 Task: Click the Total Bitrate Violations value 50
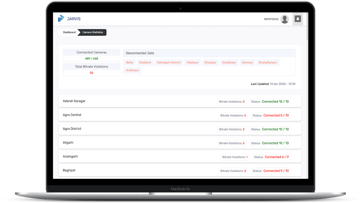91,73
